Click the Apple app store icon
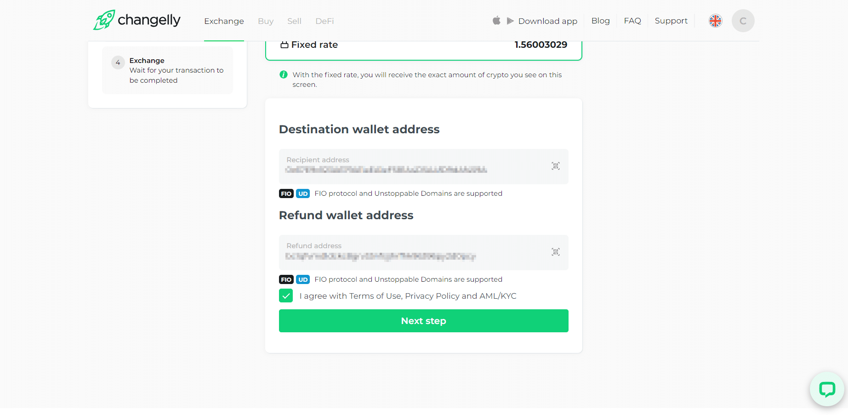 (x=496, y=21)
